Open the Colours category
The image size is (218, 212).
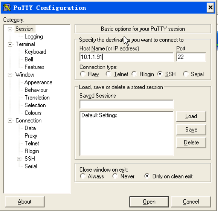33,113
